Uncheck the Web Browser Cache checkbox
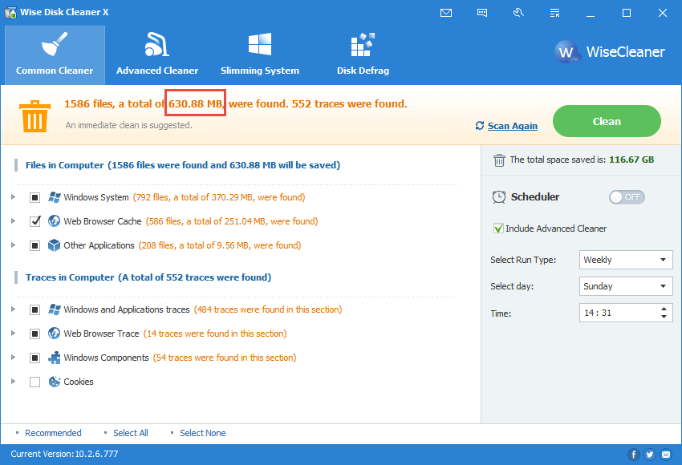Screen dimensions: 682x465 (35, 221)
